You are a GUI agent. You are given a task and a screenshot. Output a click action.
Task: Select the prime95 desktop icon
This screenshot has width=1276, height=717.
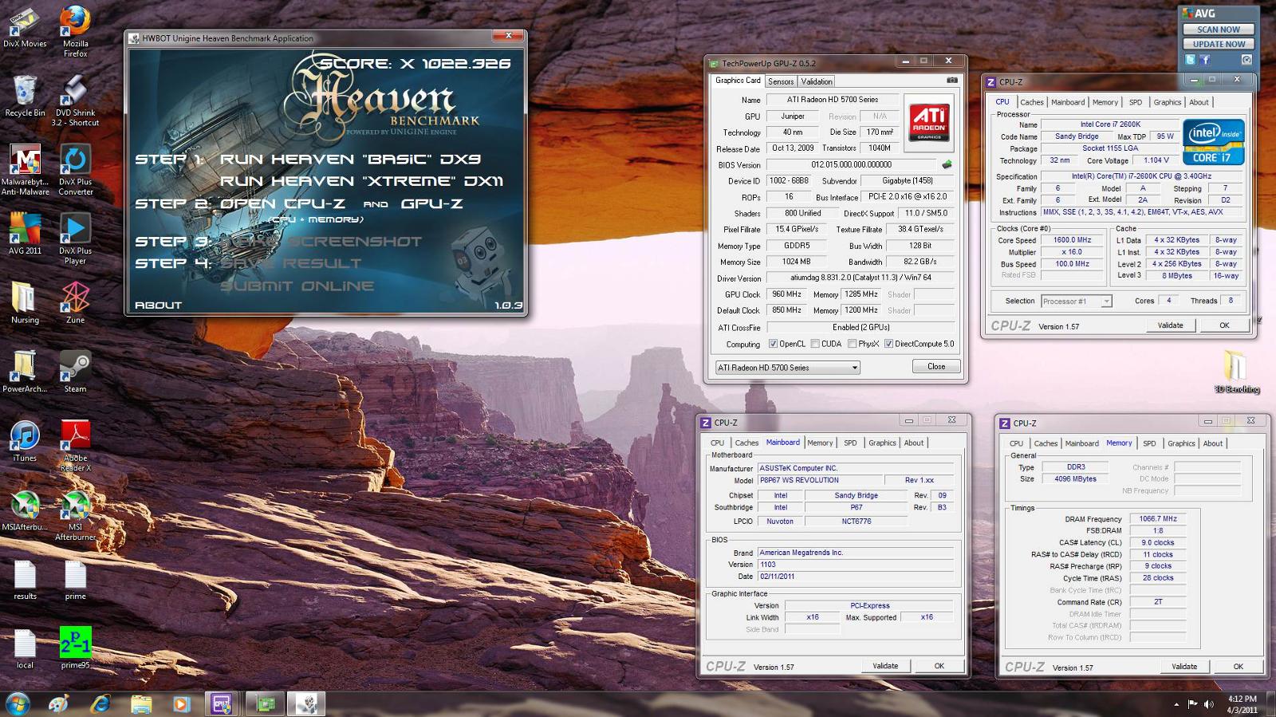tap(75, 648)
